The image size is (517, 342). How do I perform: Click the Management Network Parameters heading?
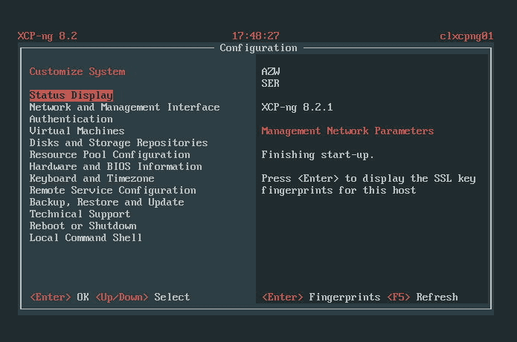click(x=347, y=131)
